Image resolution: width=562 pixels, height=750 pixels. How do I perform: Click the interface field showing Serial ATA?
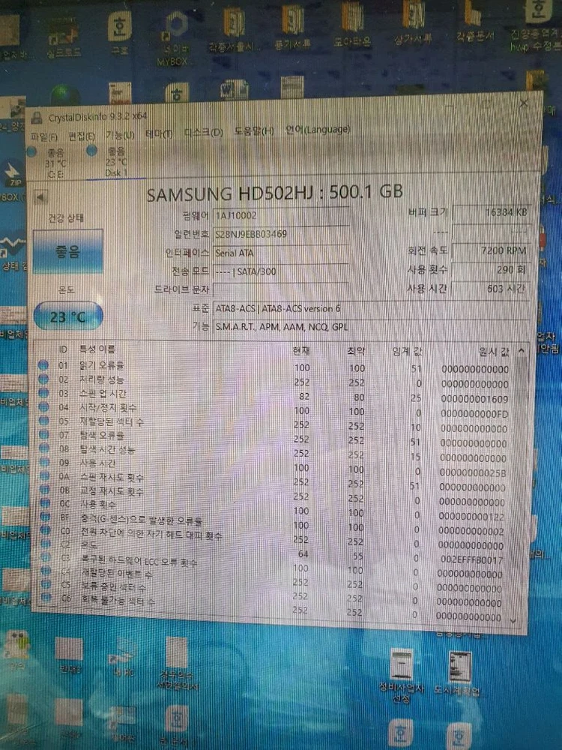click(x=281, y=253)
